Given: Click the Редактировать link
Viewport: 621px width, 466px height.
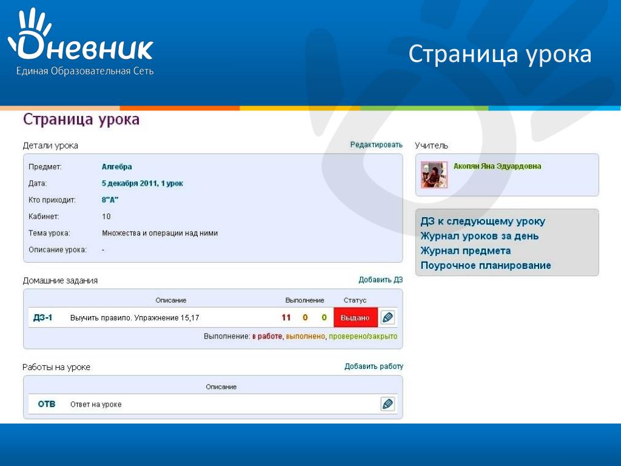Looking at the screenshot, I should 376,144.
